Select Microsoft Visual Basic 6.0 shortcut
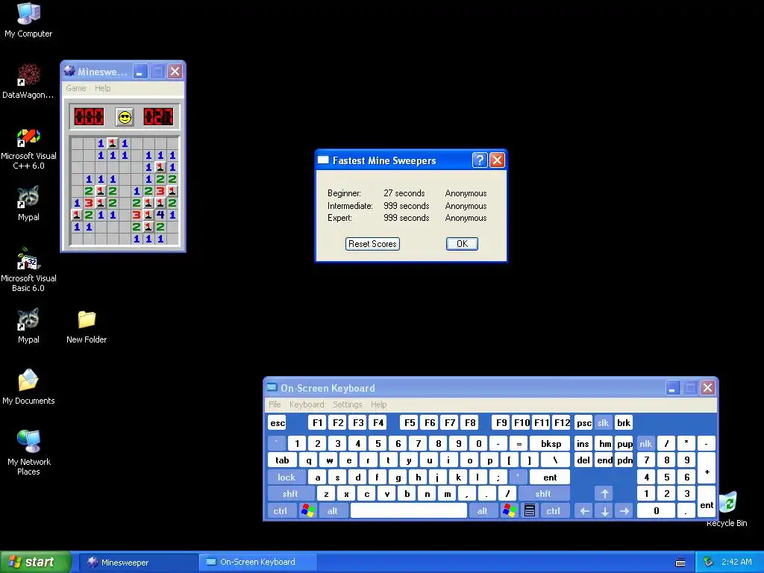764x573 pixels. (x=28, y=270)
